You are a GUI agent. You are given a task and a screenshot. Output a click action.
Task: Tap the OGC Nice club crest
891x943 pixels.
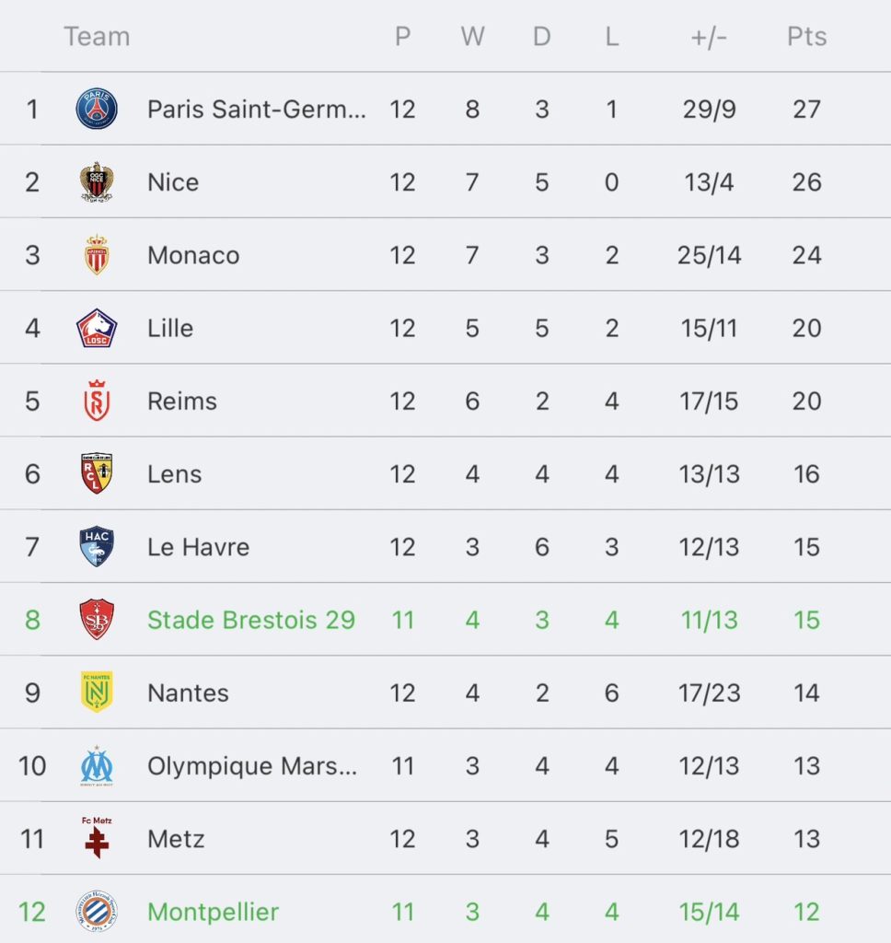[97, 182]
